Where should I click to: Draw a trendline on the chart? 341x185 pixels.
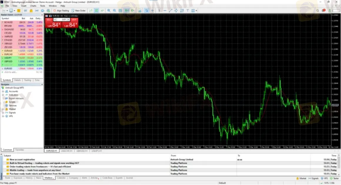coord(170,11)
